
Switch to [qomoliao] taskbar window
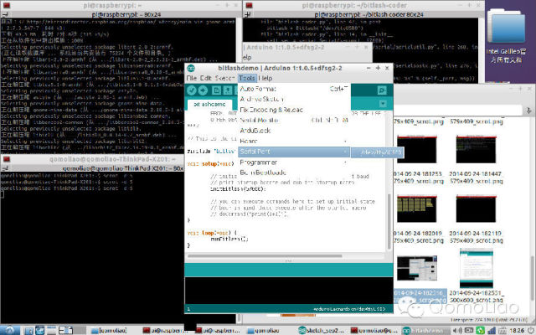pos(110,331)
